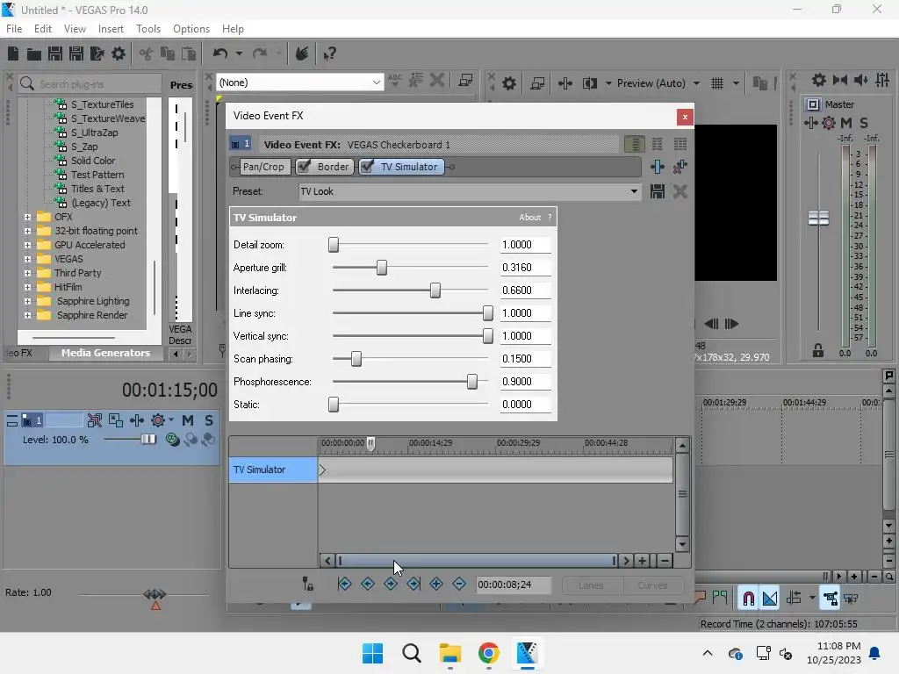Screen dimensions: 899x674
Task: Delete the current preset with the X icon
Action: [680, 191]
